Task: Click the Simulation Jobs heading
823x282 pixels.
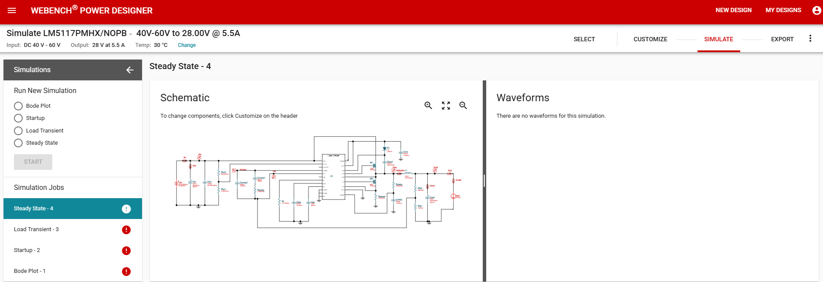Action: [x=39, y=187]
